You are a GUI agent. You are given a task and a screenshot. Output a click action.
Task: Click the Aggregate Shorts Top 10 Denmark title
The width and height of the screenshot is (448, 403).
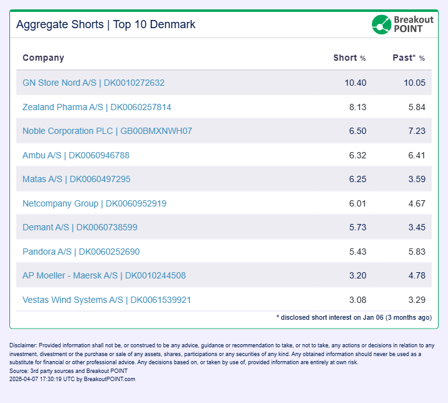106,24
